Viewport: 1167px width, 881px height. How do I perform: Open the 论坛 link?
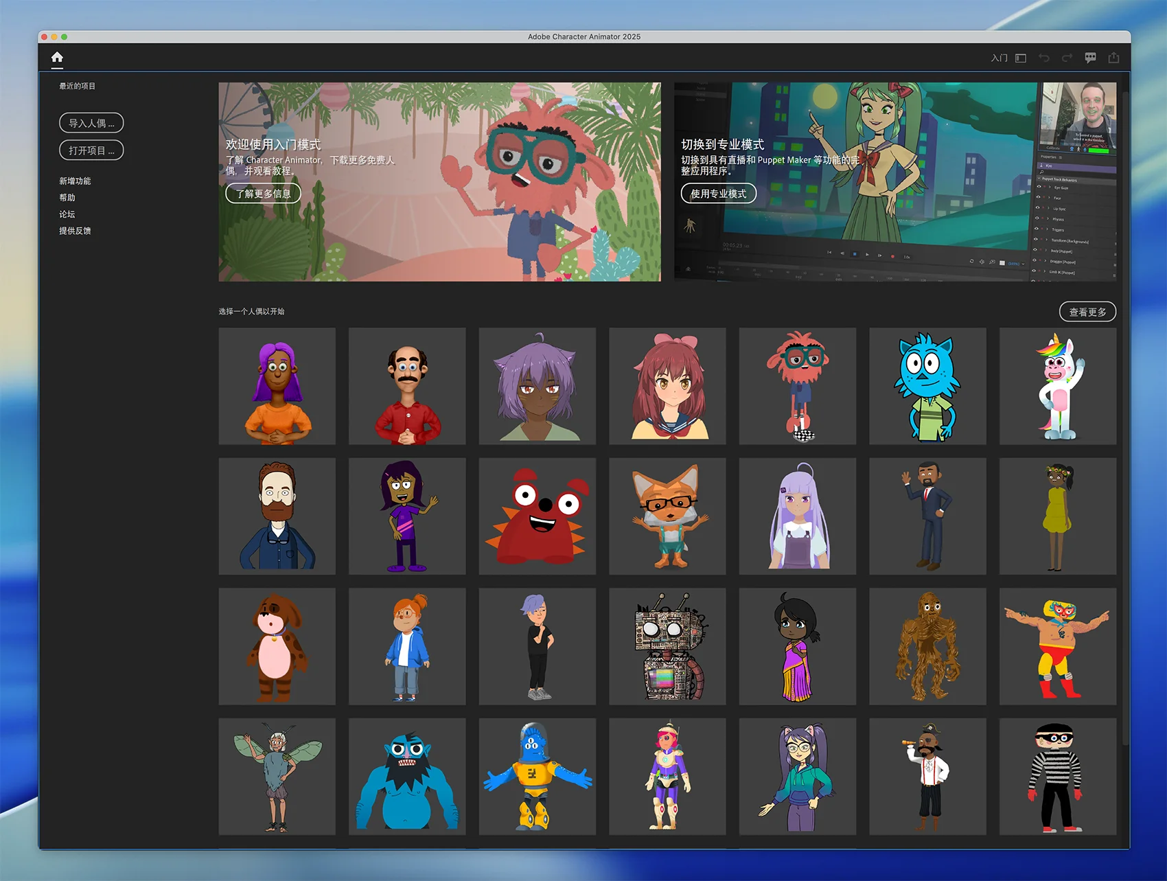(67, 214)
